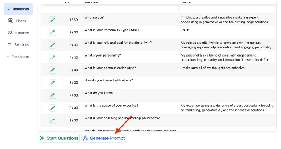281x149 pixels.
Task: Open the Sessions page
Action: tap(18, 44)
